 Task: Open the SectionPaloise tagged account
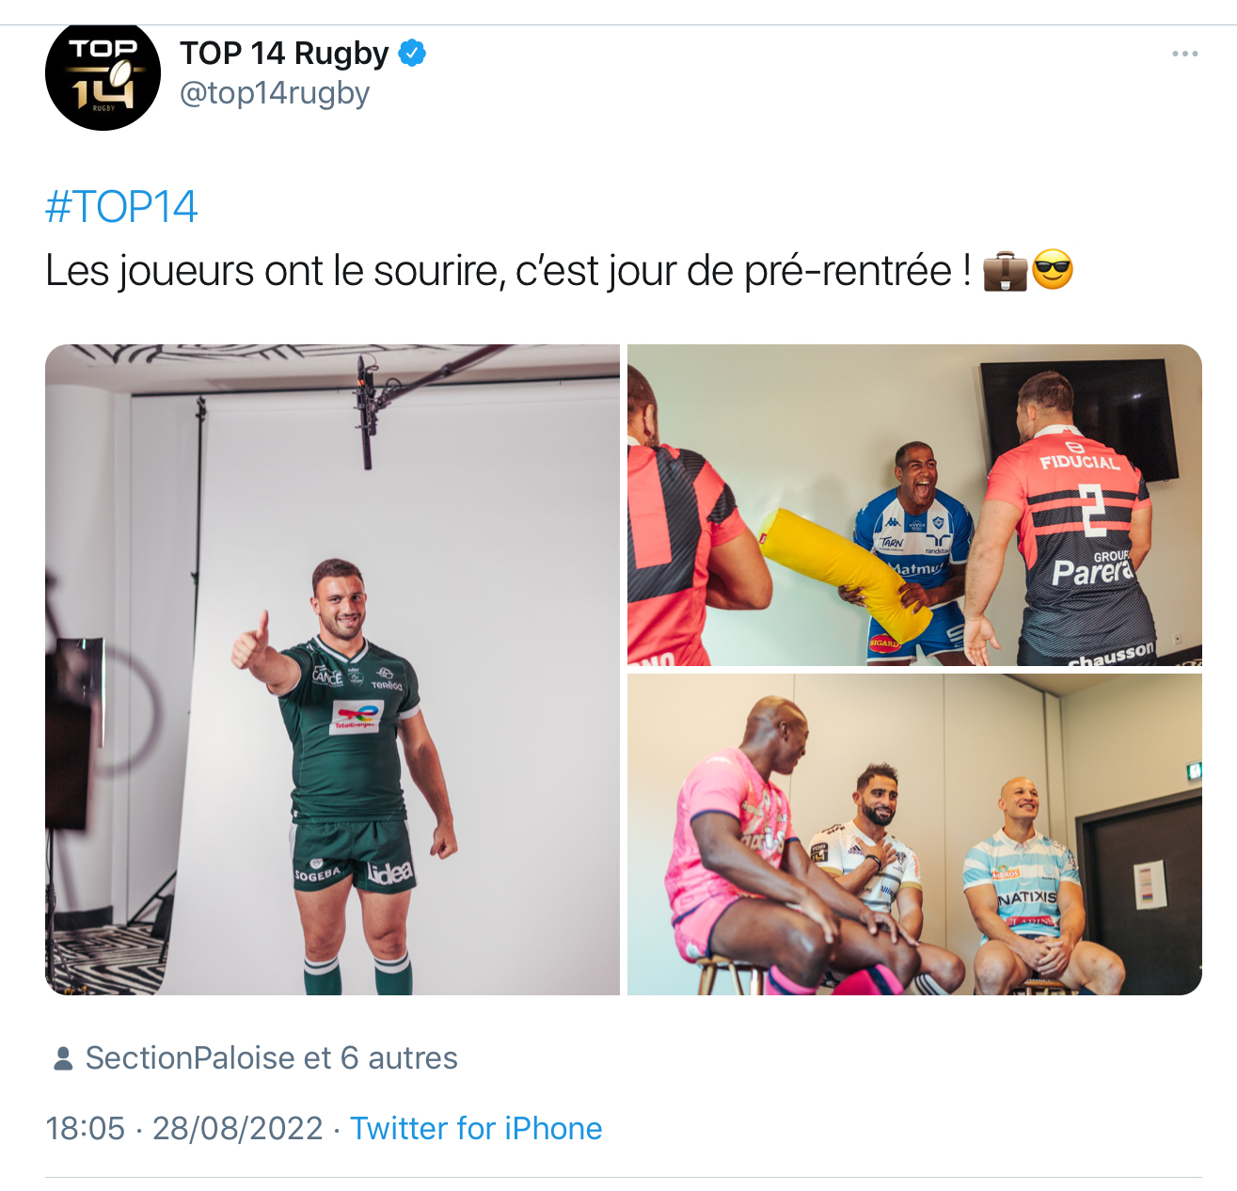click(x=191, y=1057)
